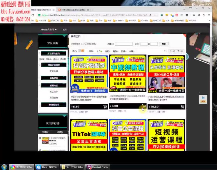Open the 抖音全套课程 product thumbnail
The width and height of the screenshot is (217, 170).
(128, 135)
